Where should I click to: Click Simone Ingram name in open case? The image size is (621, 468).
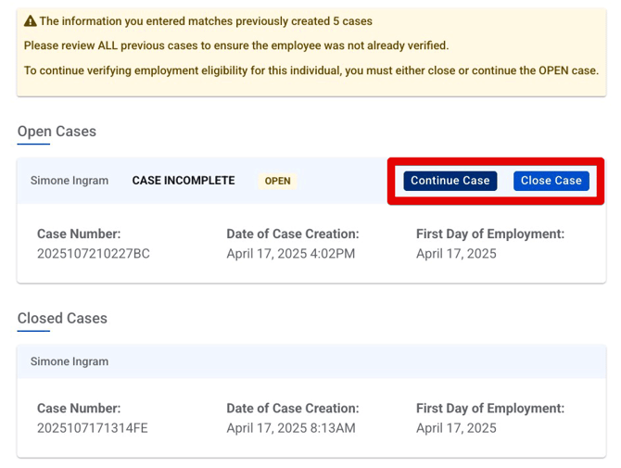pyautogui.click(x=70, y=181)
